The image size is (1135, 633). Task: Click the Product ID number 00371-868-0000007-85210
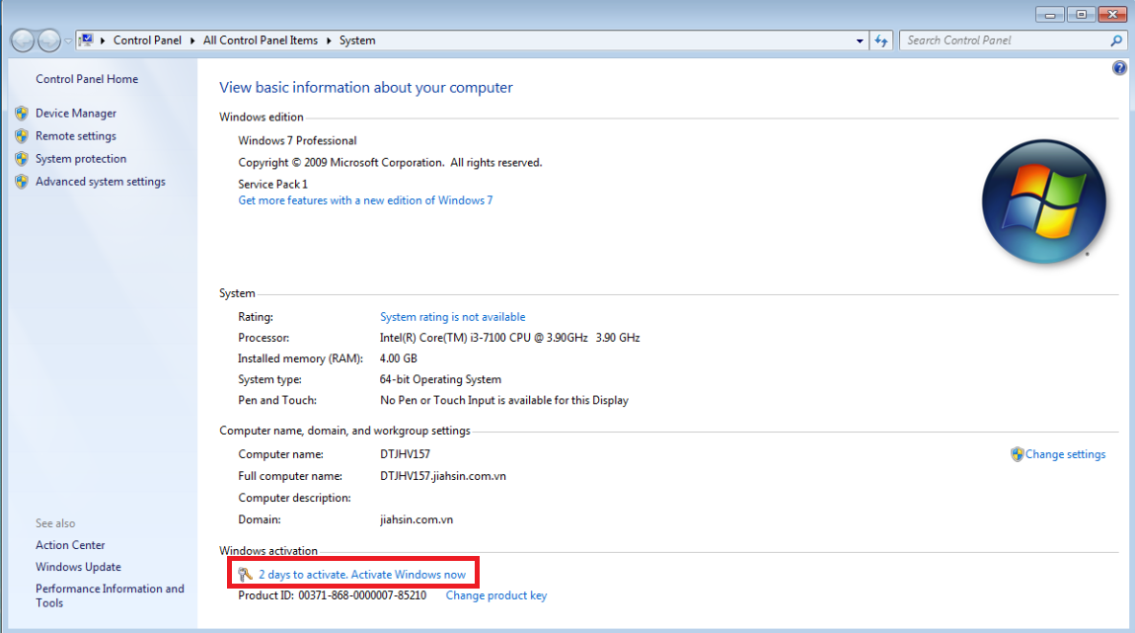pos(362,595)
